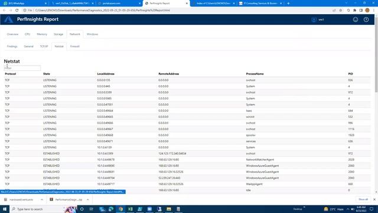
Task: Click the browser address bar URL
Action: 103,11
